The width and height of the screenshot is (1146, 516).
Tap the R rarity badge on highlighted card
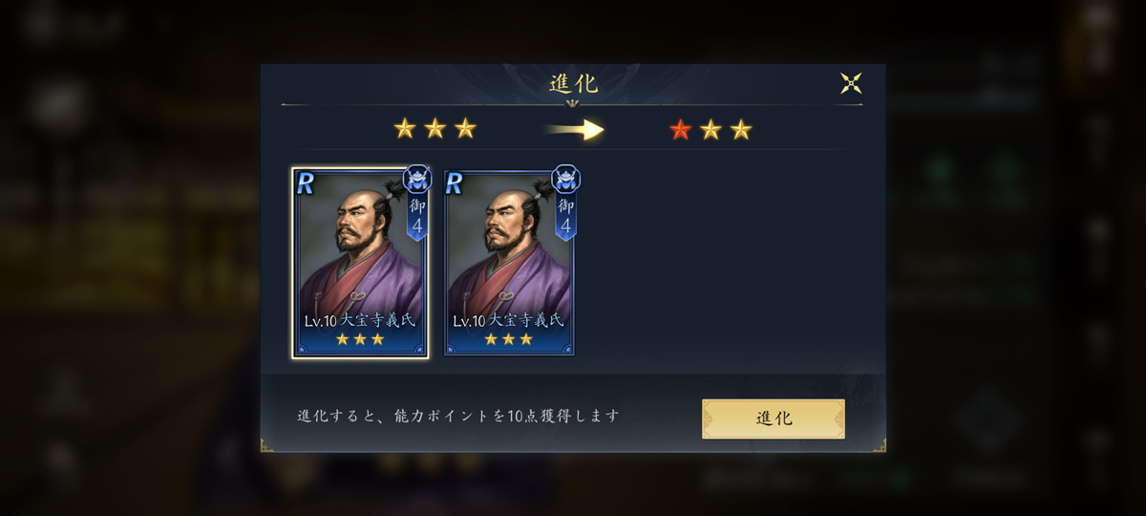[306, 183]
